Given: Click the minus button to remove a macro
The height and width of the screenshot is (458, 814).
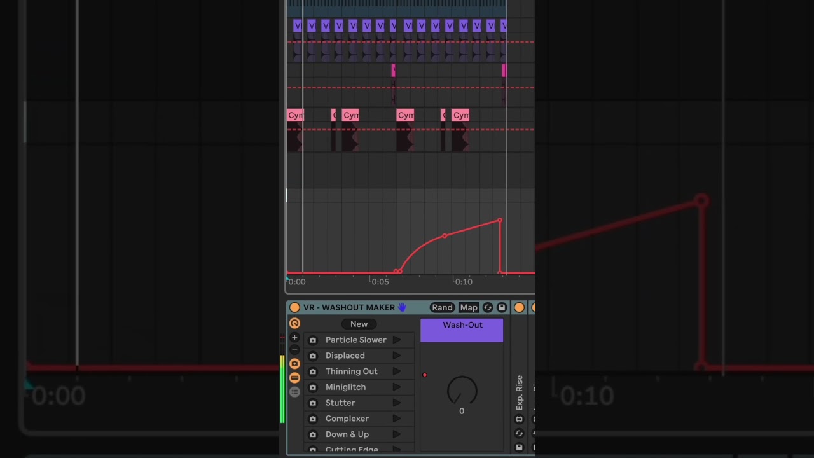Looking at the screenshot, I should (x=294, y=350).
